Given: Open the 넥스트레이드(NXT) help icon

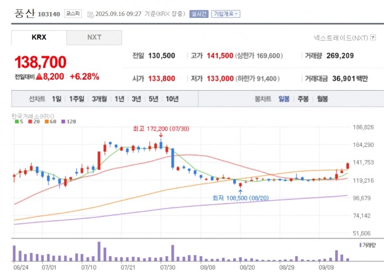Looking at the screenshot, I should coord(373,37).
